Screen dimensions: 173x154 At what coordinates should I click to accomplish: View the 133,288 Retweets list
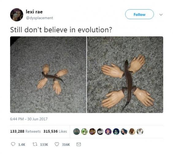(x=25, y=131)
